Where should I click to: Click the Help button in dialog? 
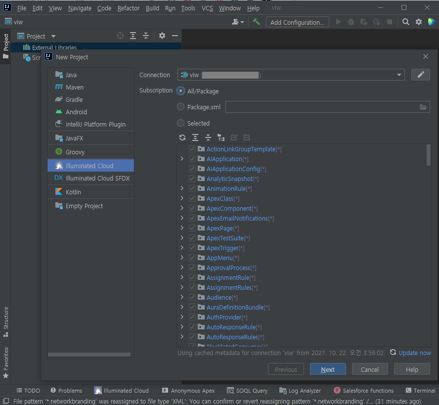(x=412, y=369)
